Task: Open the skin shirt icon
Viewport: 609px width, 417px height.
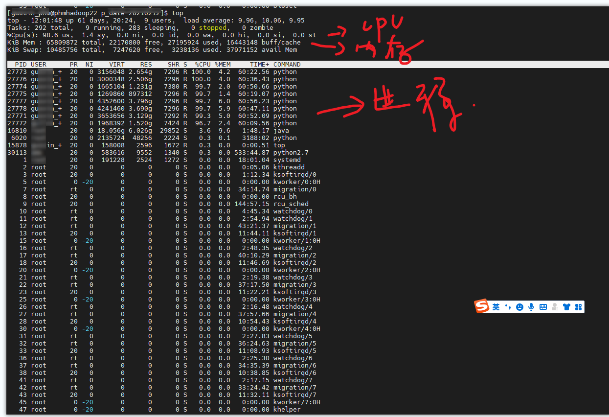Action: (x=566, y=307)
